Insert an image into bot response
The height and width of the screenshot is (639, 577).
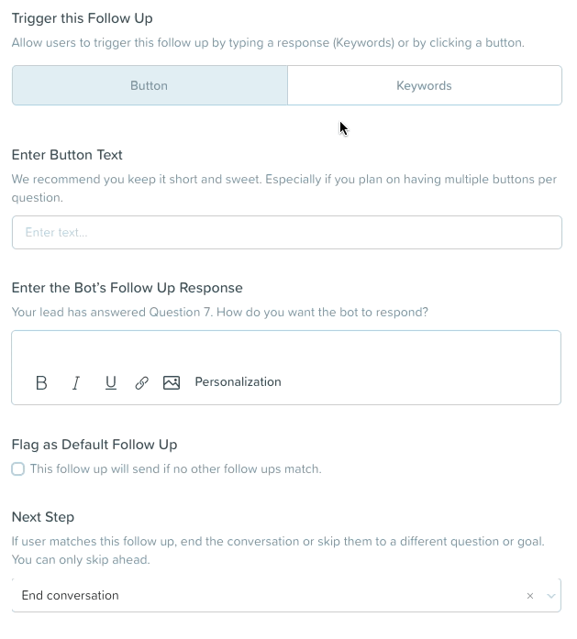tap(172, 382)
